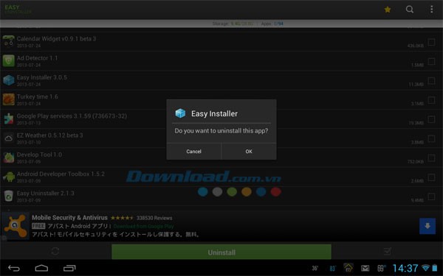Select the Ad Detector 1.1 row
Image resolution: width=443 pixels, height=276 pixels.
coord(221,61)
